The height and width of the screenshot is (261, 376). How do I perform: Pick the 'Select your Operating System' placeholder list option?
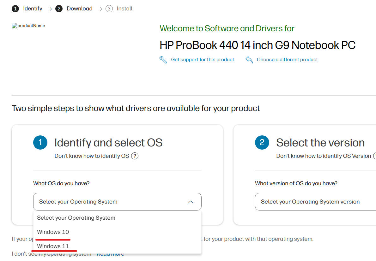click(117, 218)
